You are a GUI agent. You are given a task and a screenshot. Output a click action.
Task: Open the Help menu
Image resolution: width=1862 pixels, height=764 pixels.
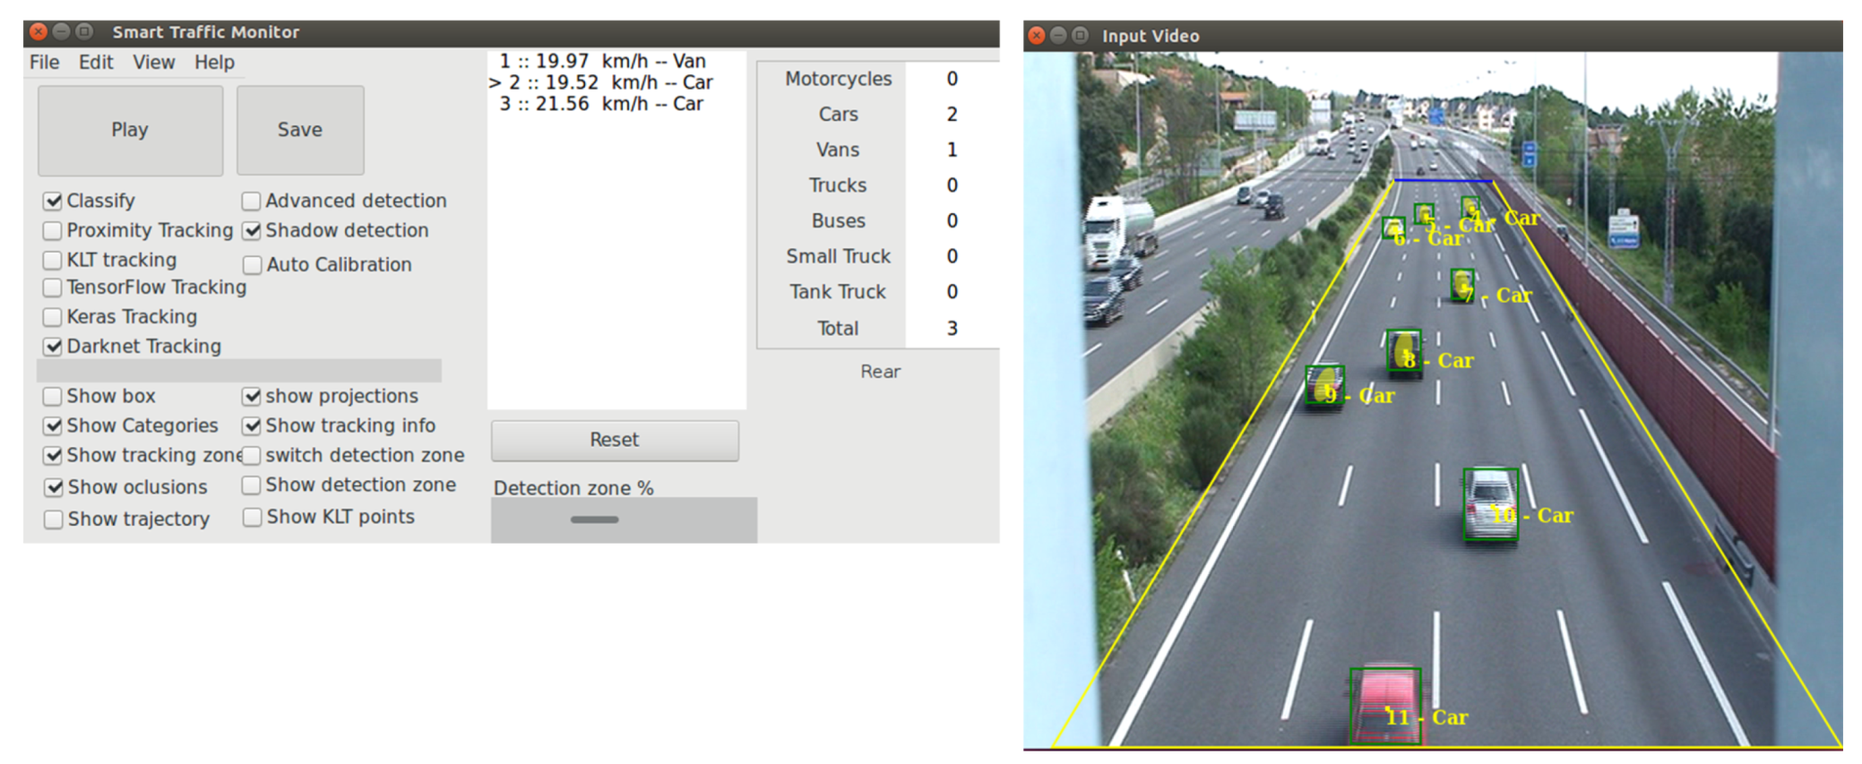tap(214, 63)
